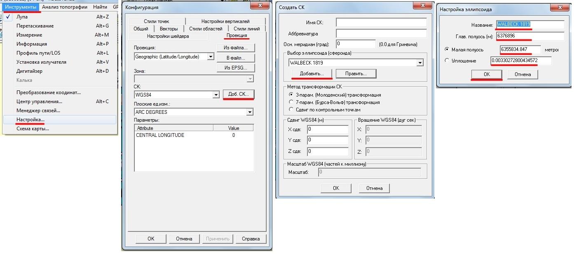Select 3-парам. (Молоденский) трансформация radio button
The height and width of the screenshot is (254, 574).
pos(291,95)
